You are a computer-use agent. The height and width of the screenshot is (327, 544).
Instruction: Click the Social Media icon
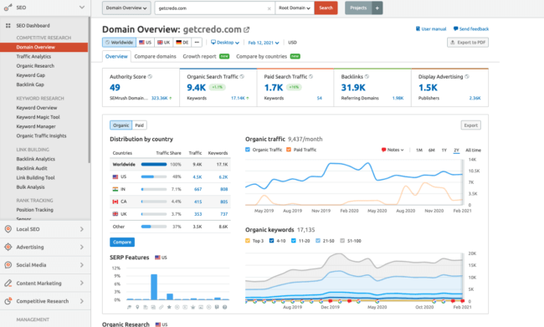pos(8,265)
